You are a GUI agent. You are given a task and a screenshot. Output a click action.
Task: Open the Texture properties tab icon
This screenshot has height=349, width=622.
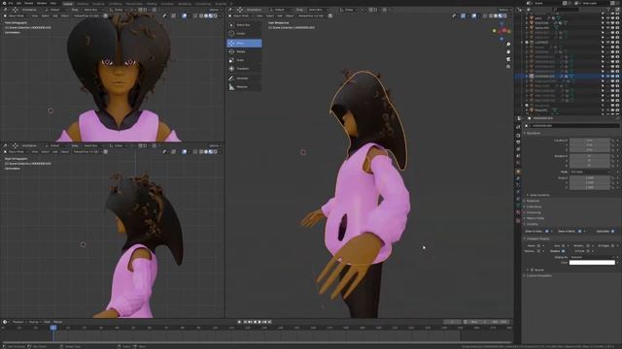518,220
